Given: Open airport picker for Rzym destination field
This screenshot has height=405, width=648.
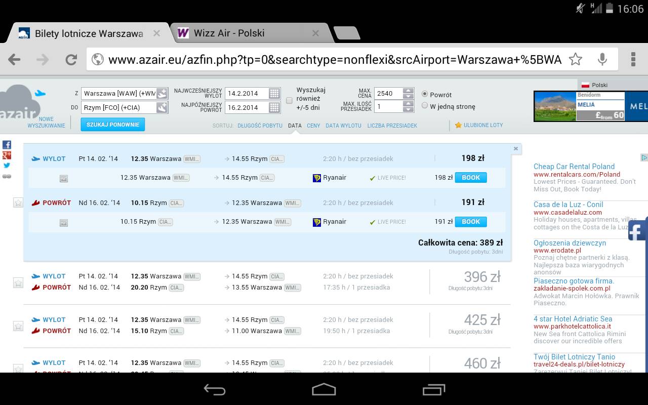Looking at the screenshot, I should tap(162, 107).
